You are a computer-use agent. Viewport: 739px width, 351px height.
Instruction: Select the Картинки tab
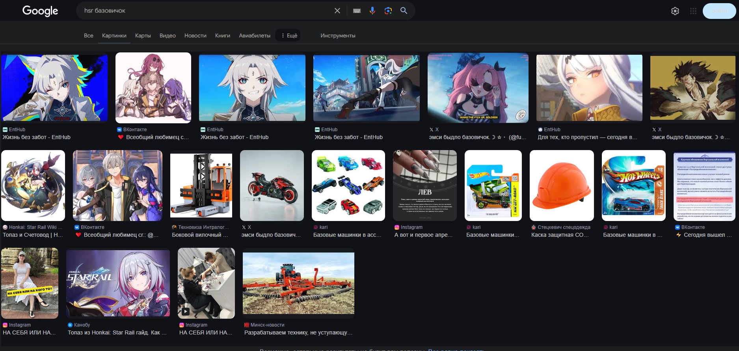coord(114,35)
